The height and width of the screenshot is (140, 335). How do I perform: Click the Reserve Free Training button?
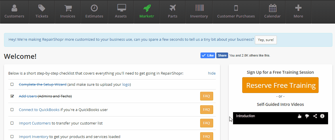tap(280, 85)
